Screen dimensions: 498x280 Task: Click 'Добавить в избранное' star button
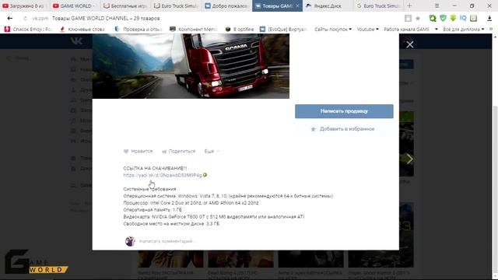pyautogui.click(x=344, y=129)
